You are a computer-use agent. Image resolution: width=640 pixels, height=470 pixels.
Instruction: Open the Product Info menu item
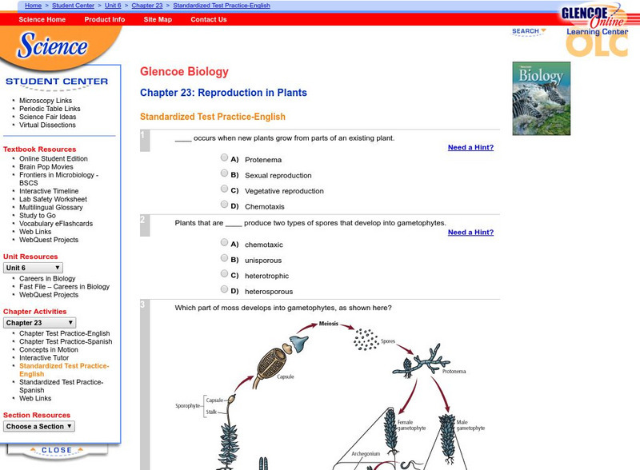(104, 19)
